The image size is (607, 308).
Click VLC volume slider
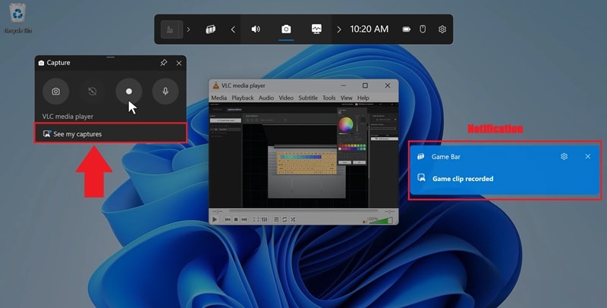coord(381,220)
